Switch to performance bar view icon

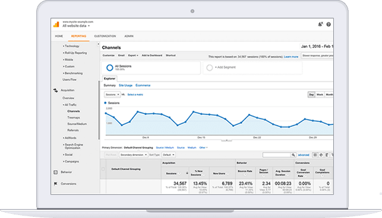[327, 155]
